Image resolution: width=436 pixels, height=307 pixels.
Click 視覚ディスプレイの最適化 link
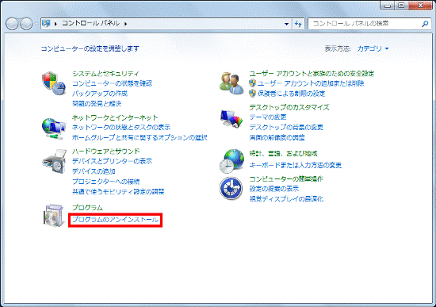(286, 199)
